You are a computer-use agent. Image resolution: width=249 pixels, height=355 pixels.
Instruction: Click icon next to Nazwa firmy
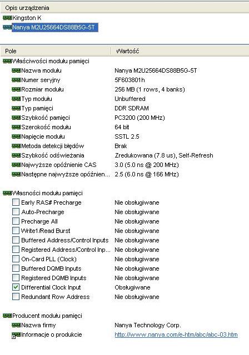[16, 325]
